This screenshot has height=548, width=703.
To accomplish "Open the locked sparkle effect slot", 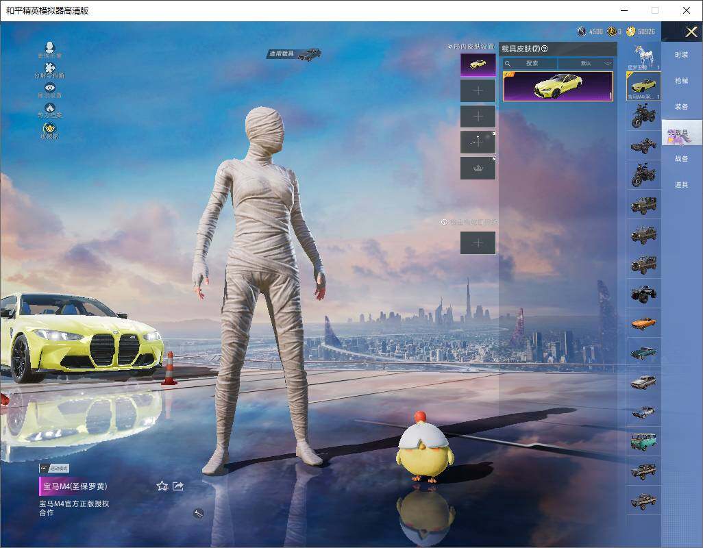I will [x=478, y=142].
